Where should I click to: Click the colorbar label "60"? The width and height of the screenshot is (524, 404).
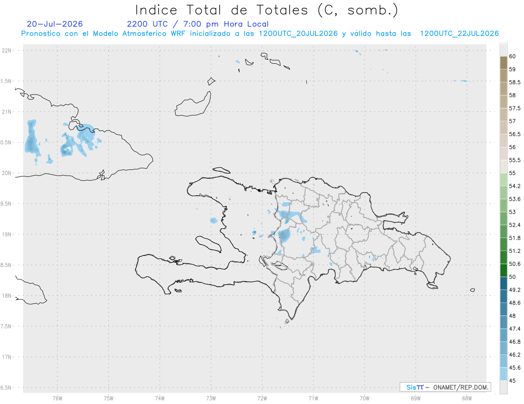click(x=512, y=56)
